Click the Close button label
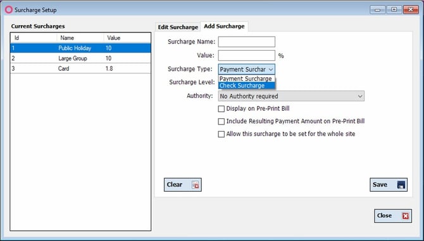Image resolution: width=424 pixels, height=241 pixels. pyautogui.click(x=384, y=216)
